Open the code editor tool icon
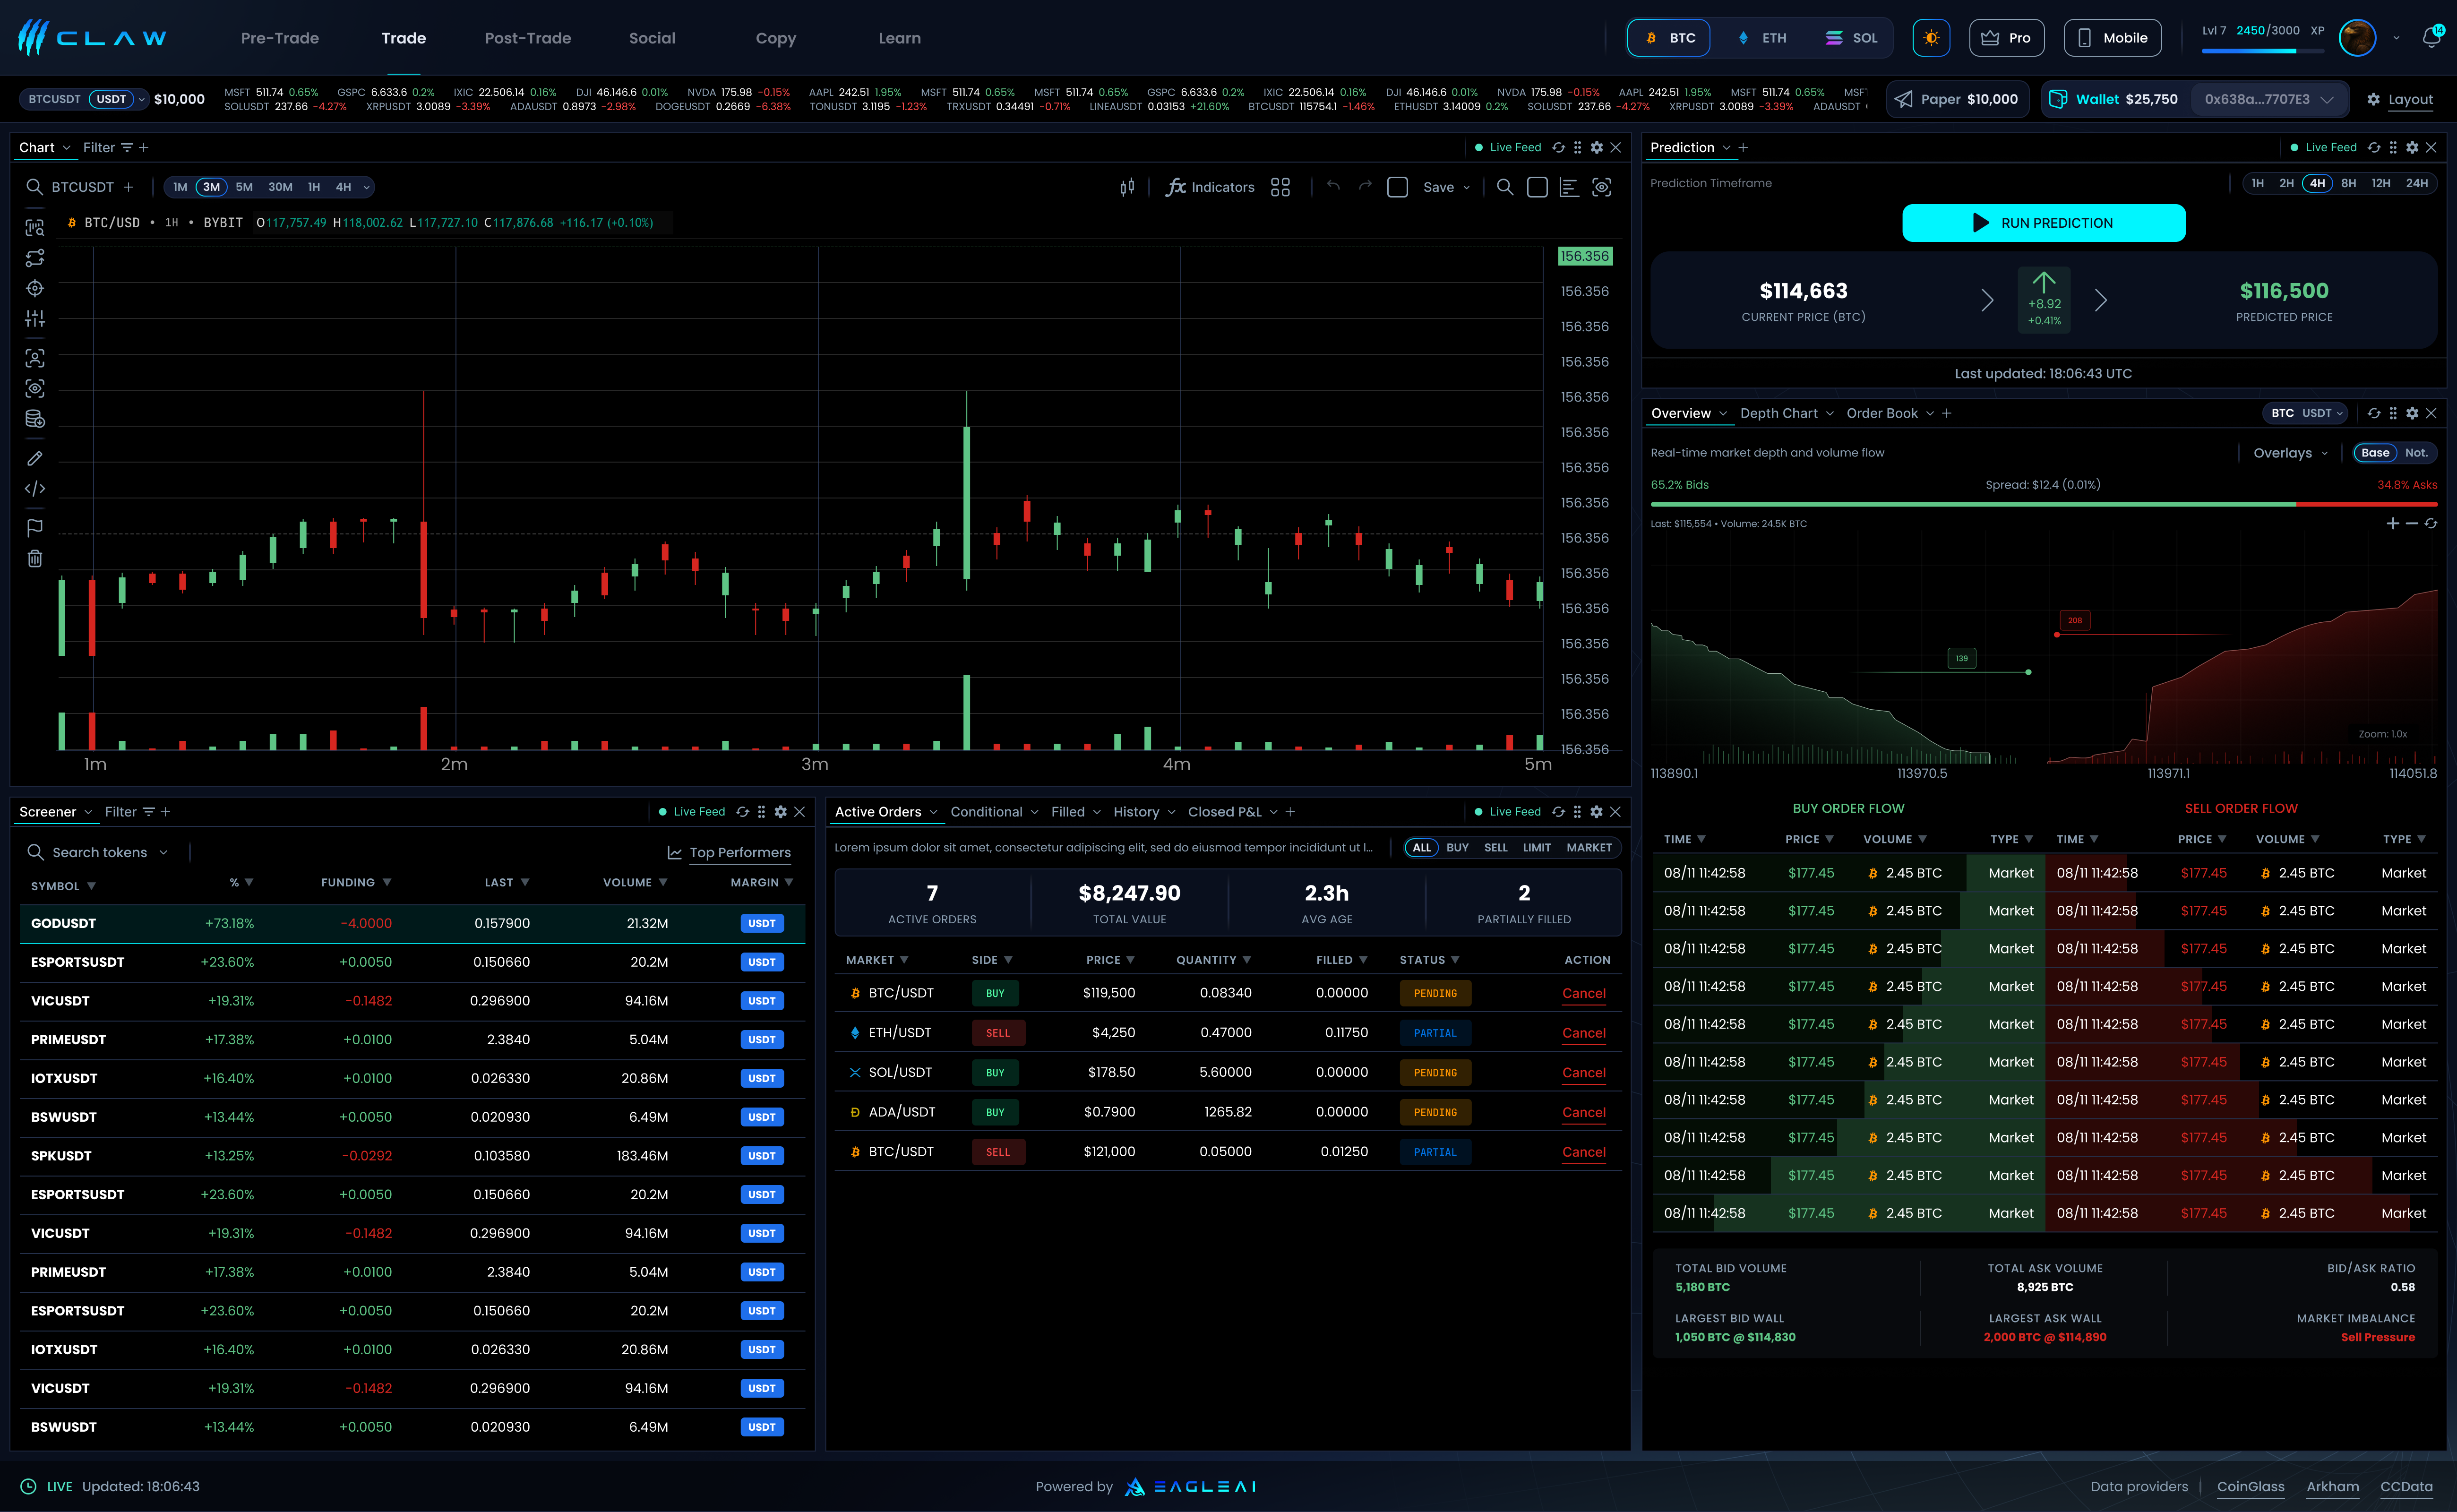The image size is (2457, 1512). pyautogui.click(x=35, y=489)
